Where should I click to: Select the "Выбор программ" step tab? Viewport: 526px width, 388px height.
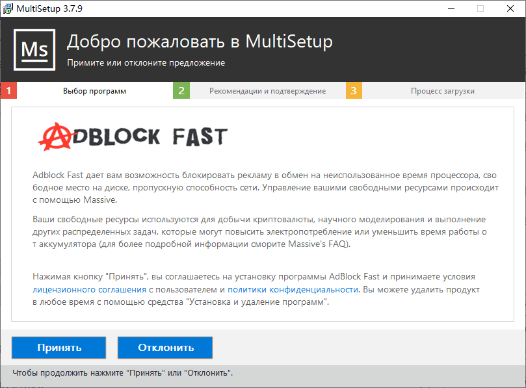94,91
